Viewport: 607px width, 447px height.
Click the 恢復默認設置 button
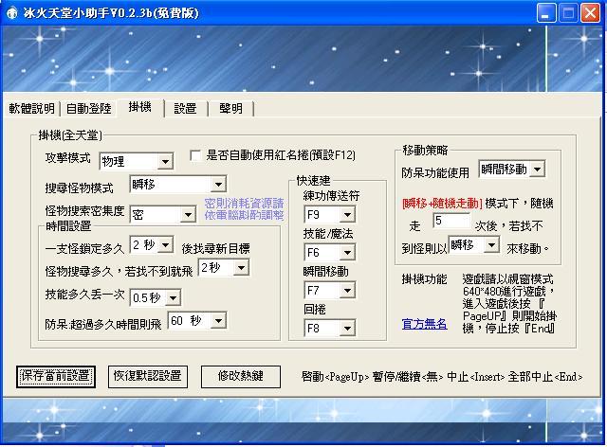click(x=148, y=376)
